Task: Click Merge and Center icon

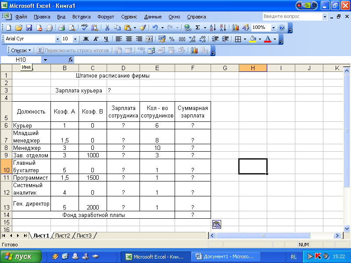Action: pyautogui.click(x=149, y=39)
